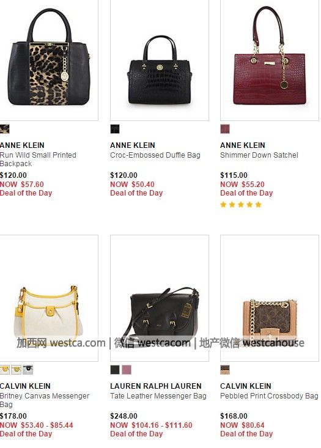Go to Shimmer Down Satchel product page
The image size is (321, 448).
[x=259, y=155]
